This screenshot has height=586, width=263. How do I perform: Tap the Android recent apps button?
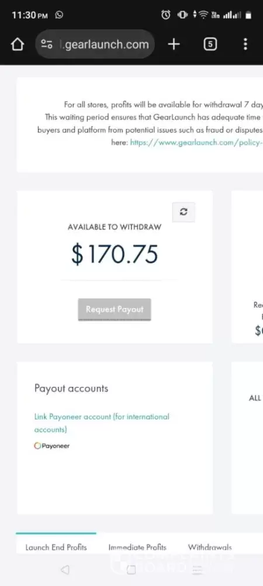click(x=197, y=570)
